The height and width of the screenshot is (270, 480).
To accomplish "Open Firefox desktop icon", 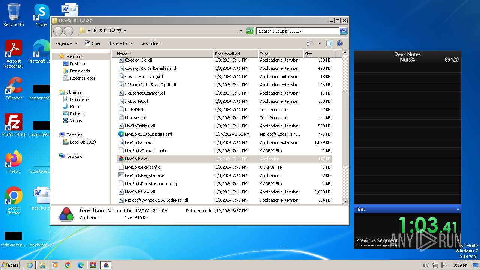I will point(13,162).
